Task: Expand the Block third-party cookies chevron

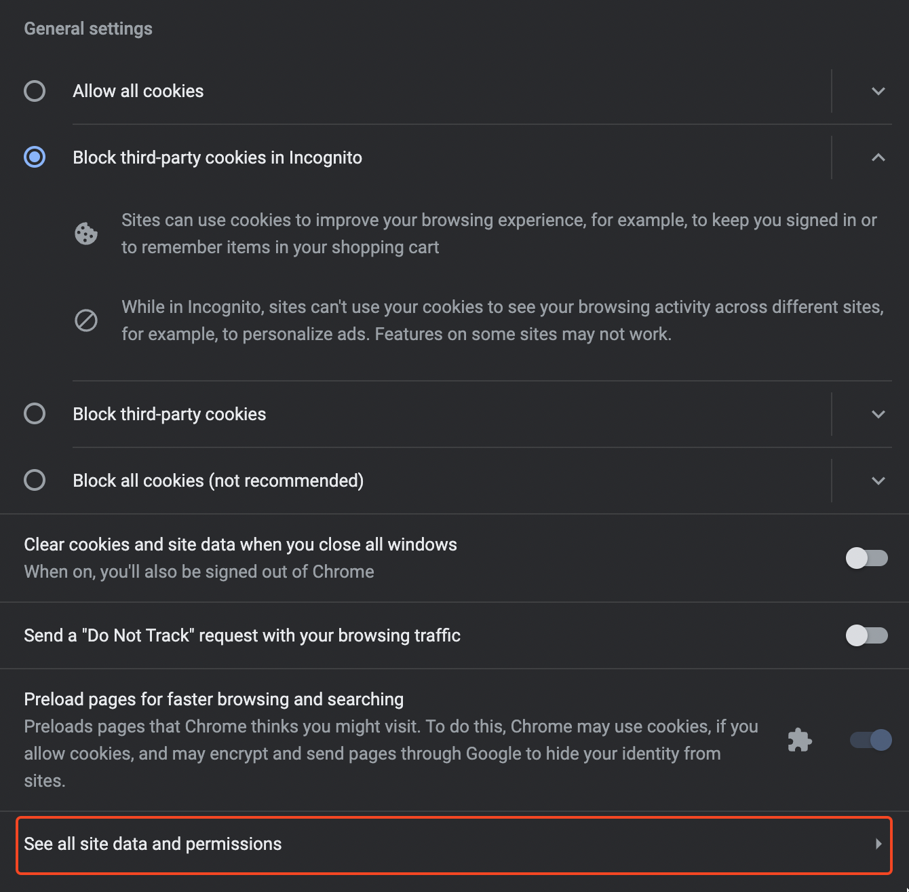Action: click(x=878, y=414)
